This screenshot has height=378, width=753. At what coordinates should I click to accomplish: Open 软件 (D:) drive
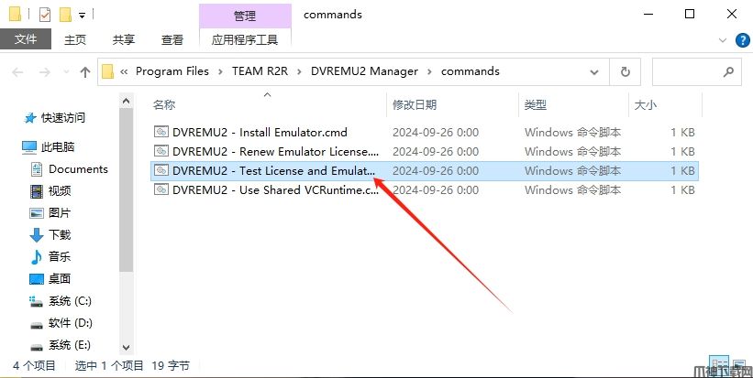coord(61,323)
